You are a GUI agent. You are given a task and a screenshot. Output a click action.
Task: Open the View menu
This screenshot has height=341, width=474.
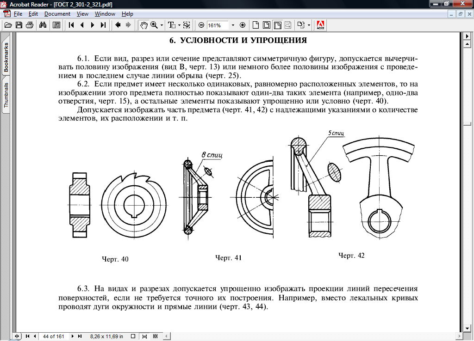point(82,14)
